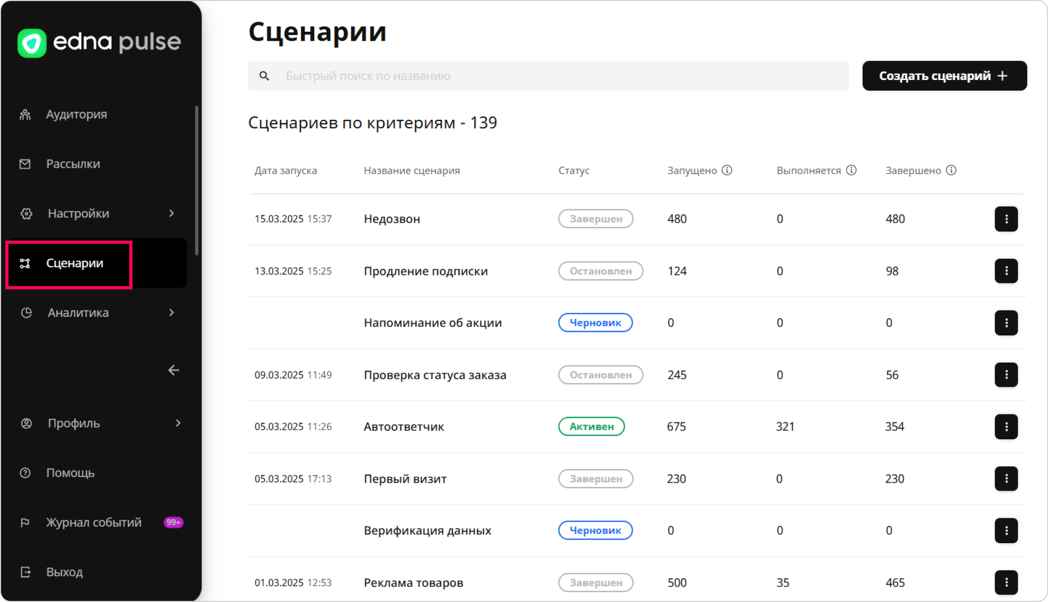Expand the Аналитика submenu chevron
Screen dimensions: 1048x602
click(172, 313)
